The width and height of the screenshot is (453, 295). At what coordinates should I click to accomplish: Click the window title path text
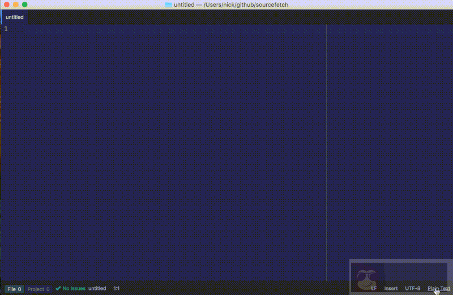coord(231,5)
